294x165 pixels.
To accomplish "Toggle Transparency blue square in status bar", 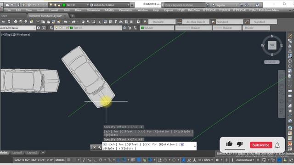I will pos(139,160).
